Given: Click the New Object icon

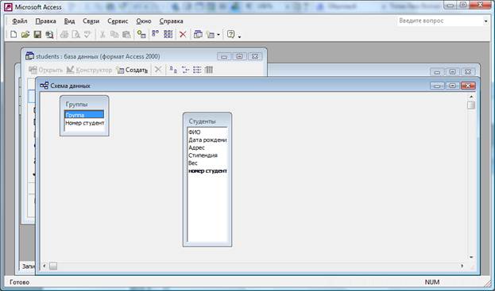Looking at the screenshot, I should tap(211, 34).
